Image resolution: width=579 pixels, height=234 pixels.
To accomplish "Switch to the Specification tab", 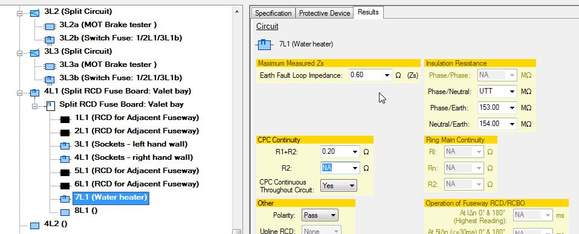I will click(x=273, y=13).
